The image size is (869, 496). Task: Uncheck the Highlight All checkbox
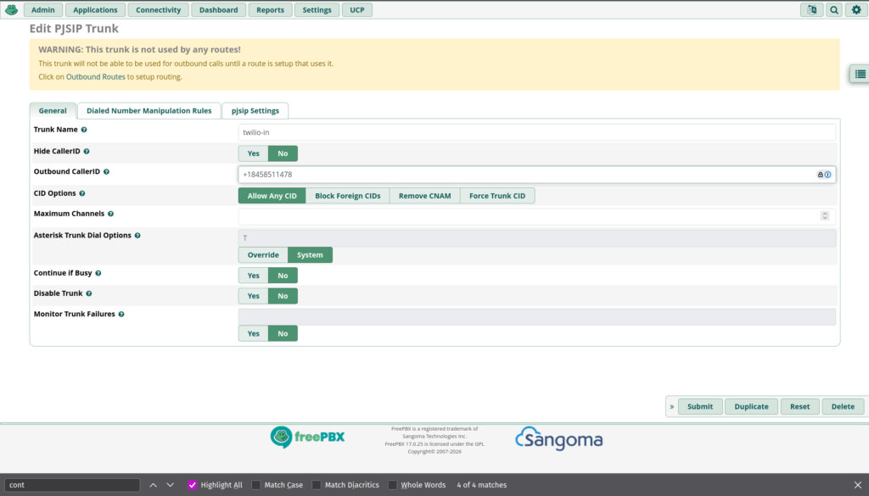[193, 485]
